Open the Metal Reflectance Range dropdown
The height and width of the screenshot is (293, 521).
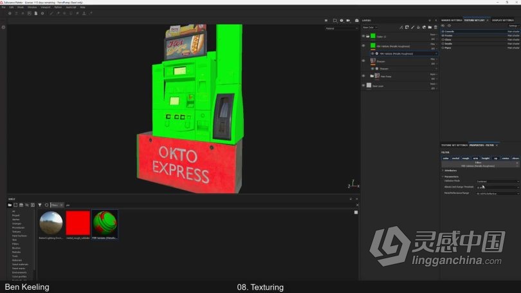coord(497,194)
